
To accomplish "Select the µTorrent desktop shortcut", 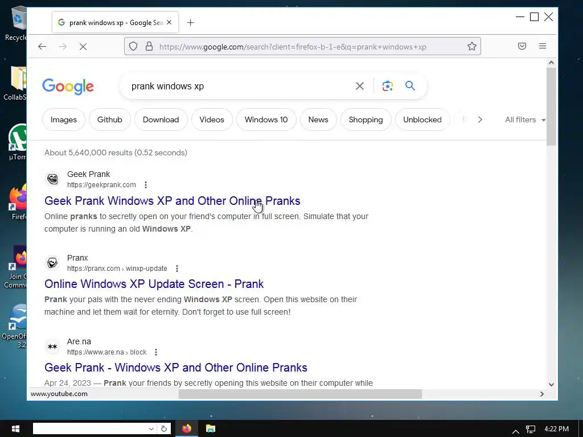I will tap(18, 142).
